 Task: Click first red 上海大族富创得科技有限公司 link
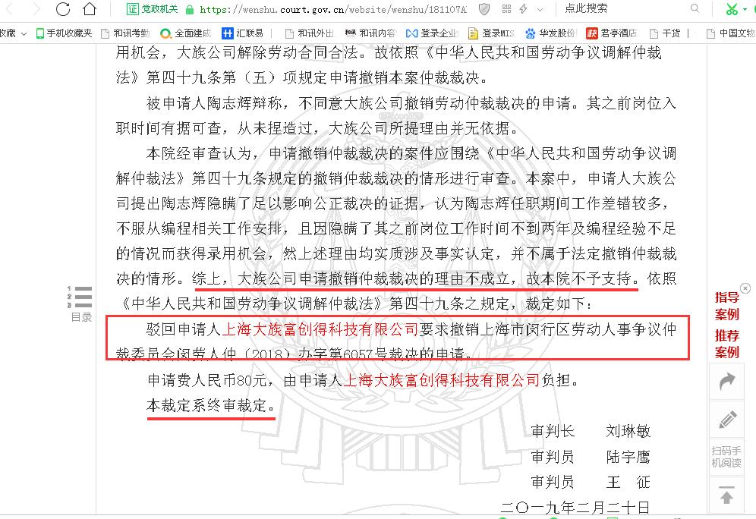320,329
